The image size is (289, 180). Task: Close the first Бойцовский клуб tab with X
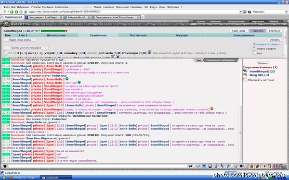[2, 17]
